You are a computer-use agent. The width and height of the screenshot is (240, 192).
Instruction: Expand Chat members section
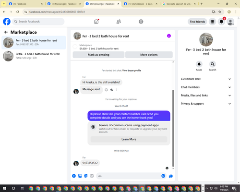tap(206, 87)
